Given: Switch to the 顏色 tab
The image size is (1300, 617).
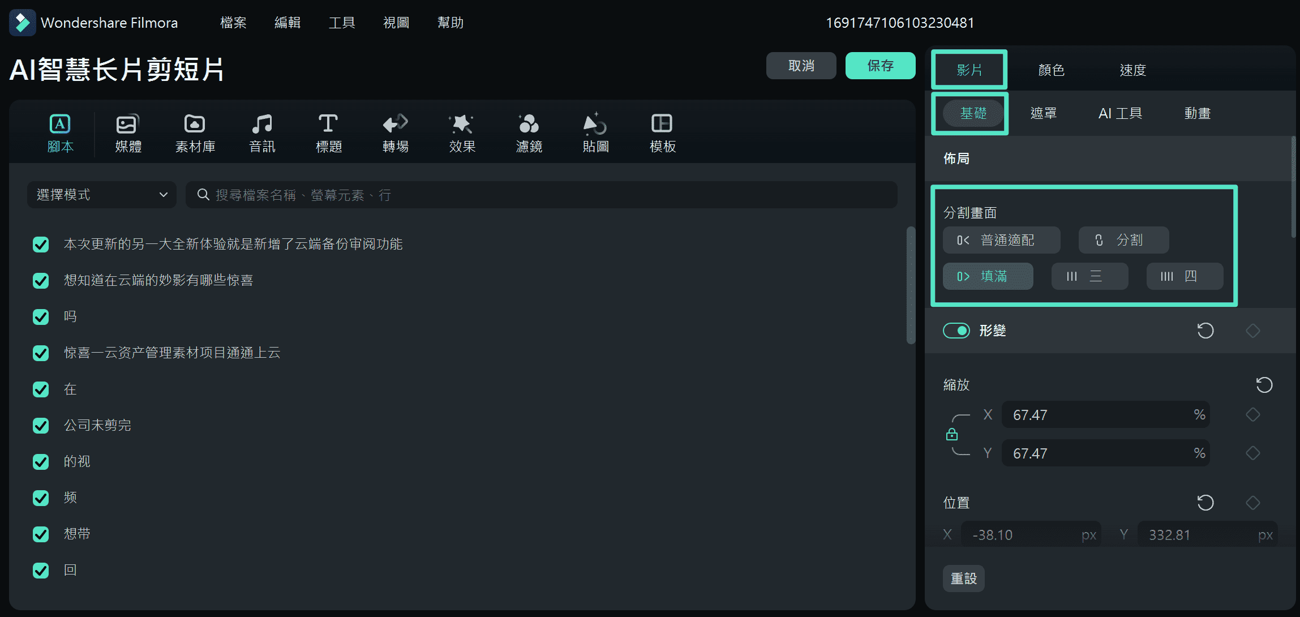Looking at the screenshot, I should (x=1052, y=70).
